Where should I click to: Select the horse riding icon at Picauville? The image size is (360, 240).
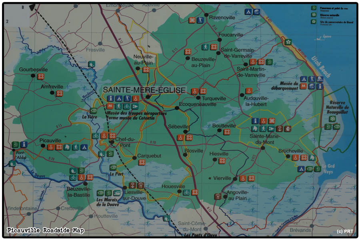67,147
